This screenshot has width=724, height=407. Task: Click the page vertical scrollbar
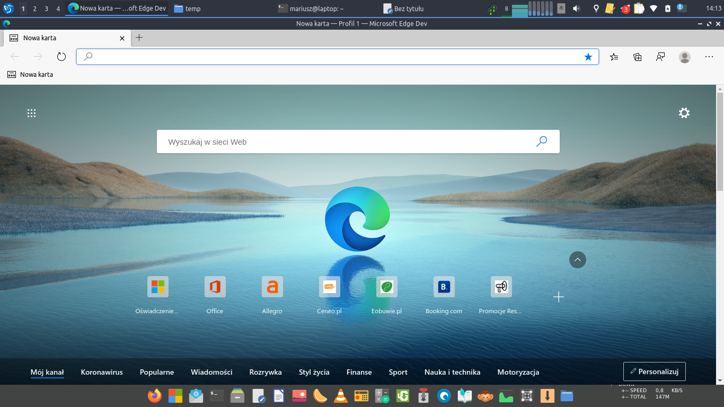click(720, 141)
